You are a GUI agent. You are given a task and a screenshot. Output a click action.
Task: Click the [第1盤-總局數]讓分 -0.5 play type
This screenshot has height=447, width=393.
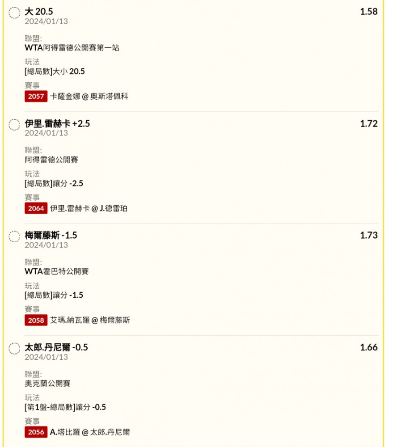point(65,407)
